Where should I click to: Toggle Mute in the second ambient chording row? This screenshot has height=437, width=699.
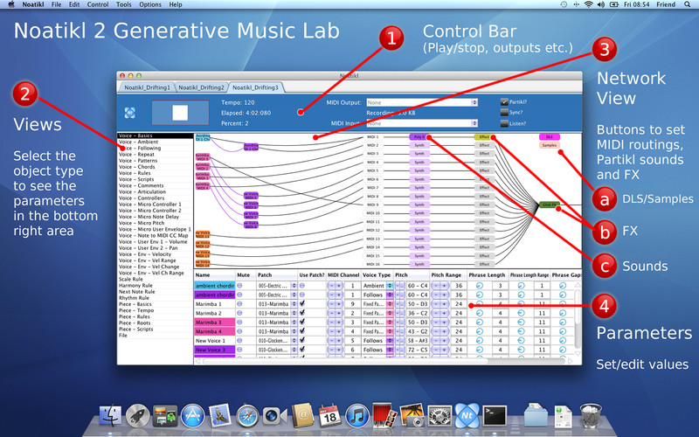click(239, 295)
